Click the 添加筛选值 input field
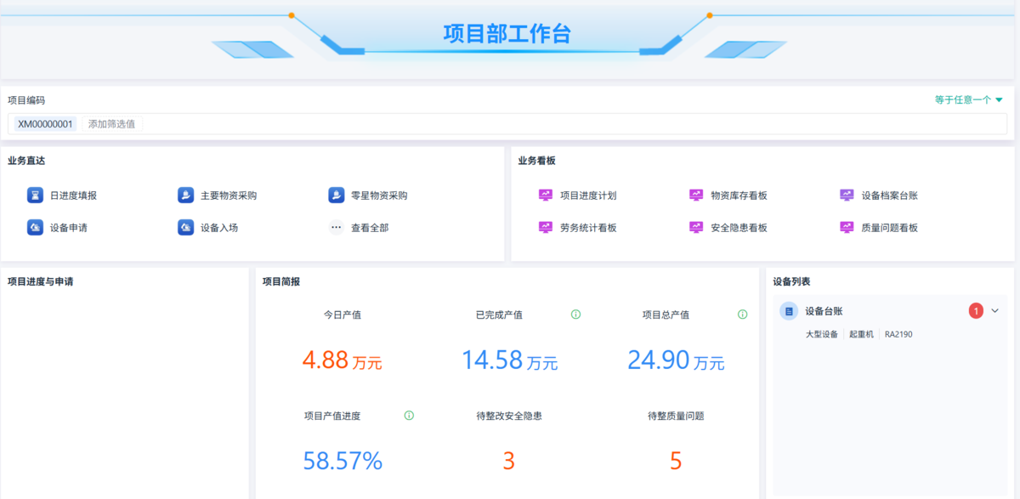 (111, 124)
